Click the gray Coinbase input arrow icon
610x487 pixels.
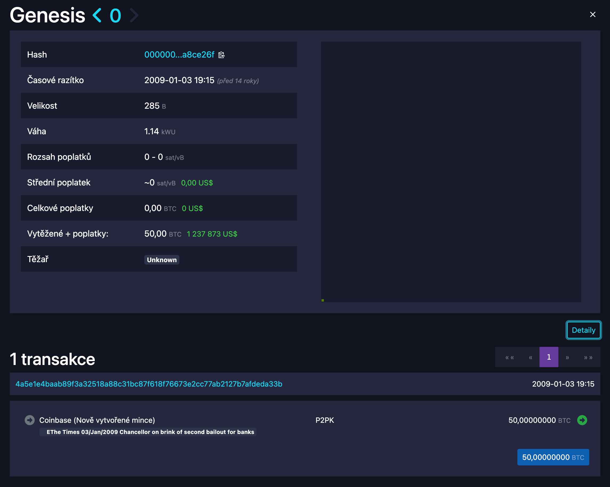pyautogui.click(x=30, y=420)
